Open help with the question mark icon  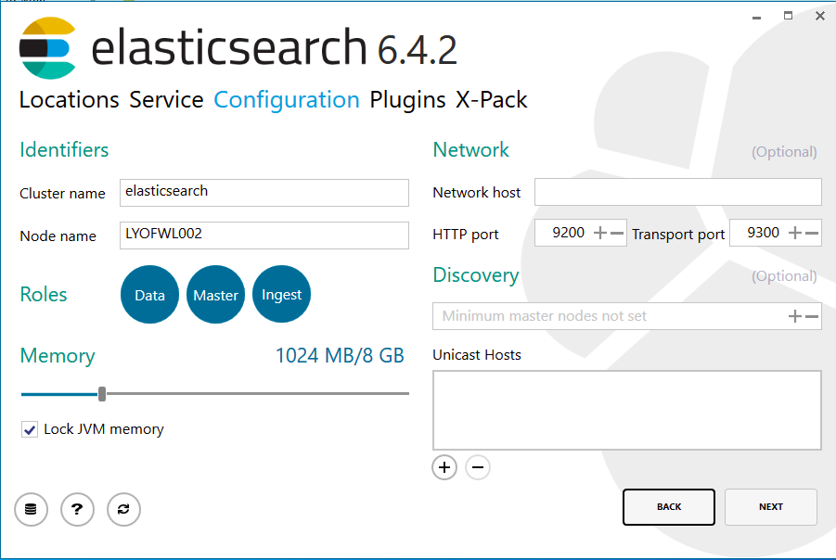point(77,509)
